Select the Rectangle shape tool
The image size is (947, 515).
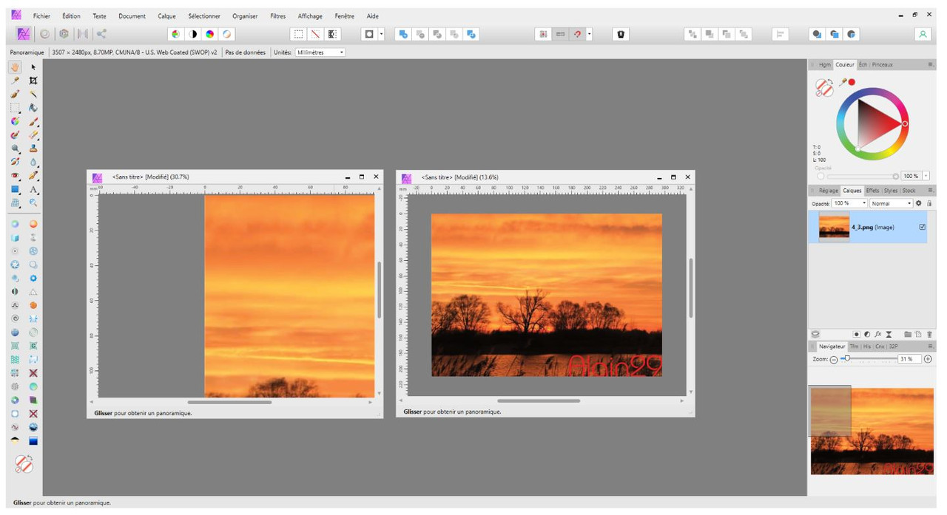pyautogui.click(x=15, y=190)
